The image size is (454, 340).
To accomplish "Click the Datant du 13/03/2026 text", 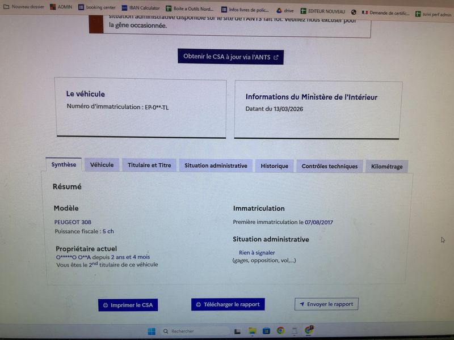I will (274, 109).
